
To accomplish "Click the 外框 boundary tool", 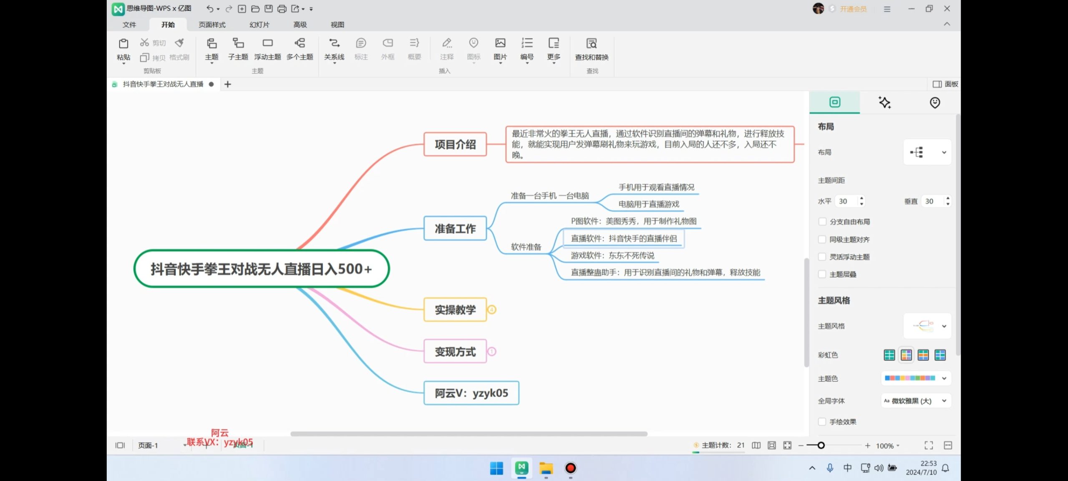I will [x=388, y=49].
